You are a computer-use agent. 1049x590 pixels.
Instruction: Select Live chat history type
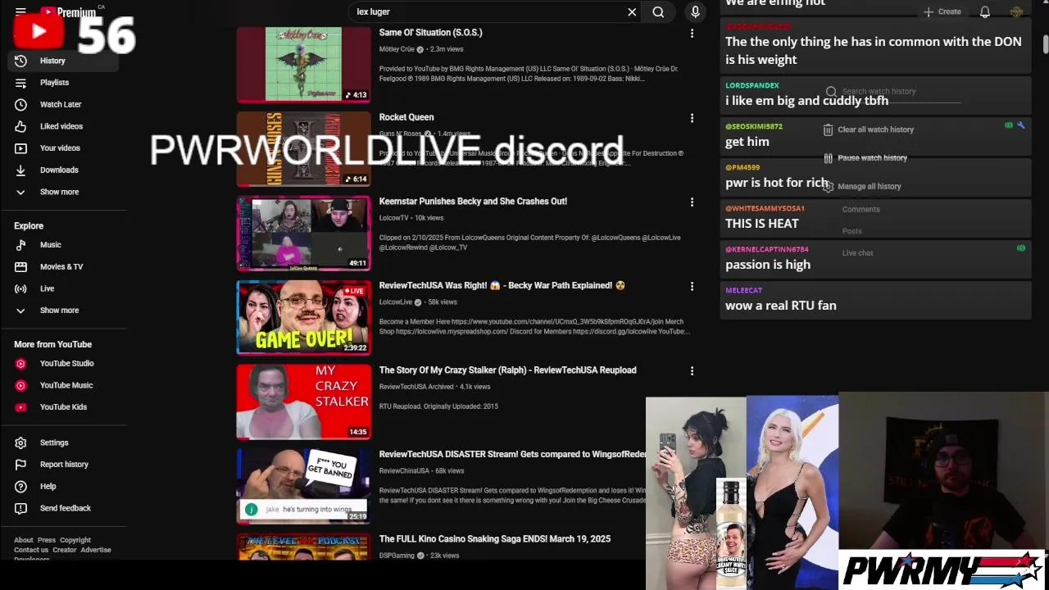pyautogui.click(x=858, y=253)
